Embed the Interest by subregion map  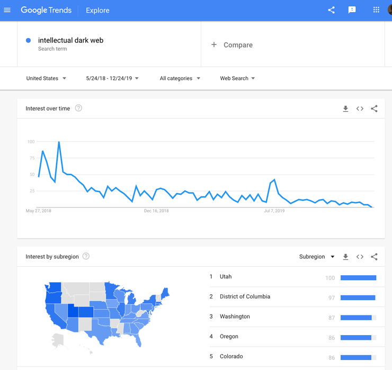tap(360, 257)
